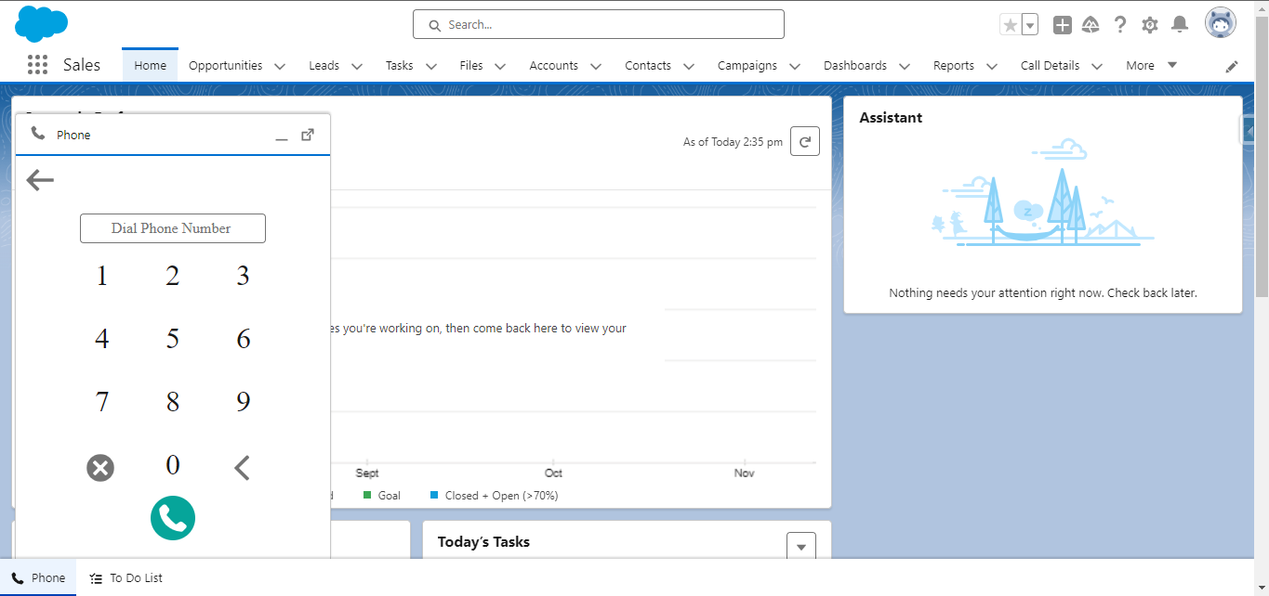Expand the Reports tab dropdown chevron
Viewport: 1269px width, 596px height.
tap(992, 66)
